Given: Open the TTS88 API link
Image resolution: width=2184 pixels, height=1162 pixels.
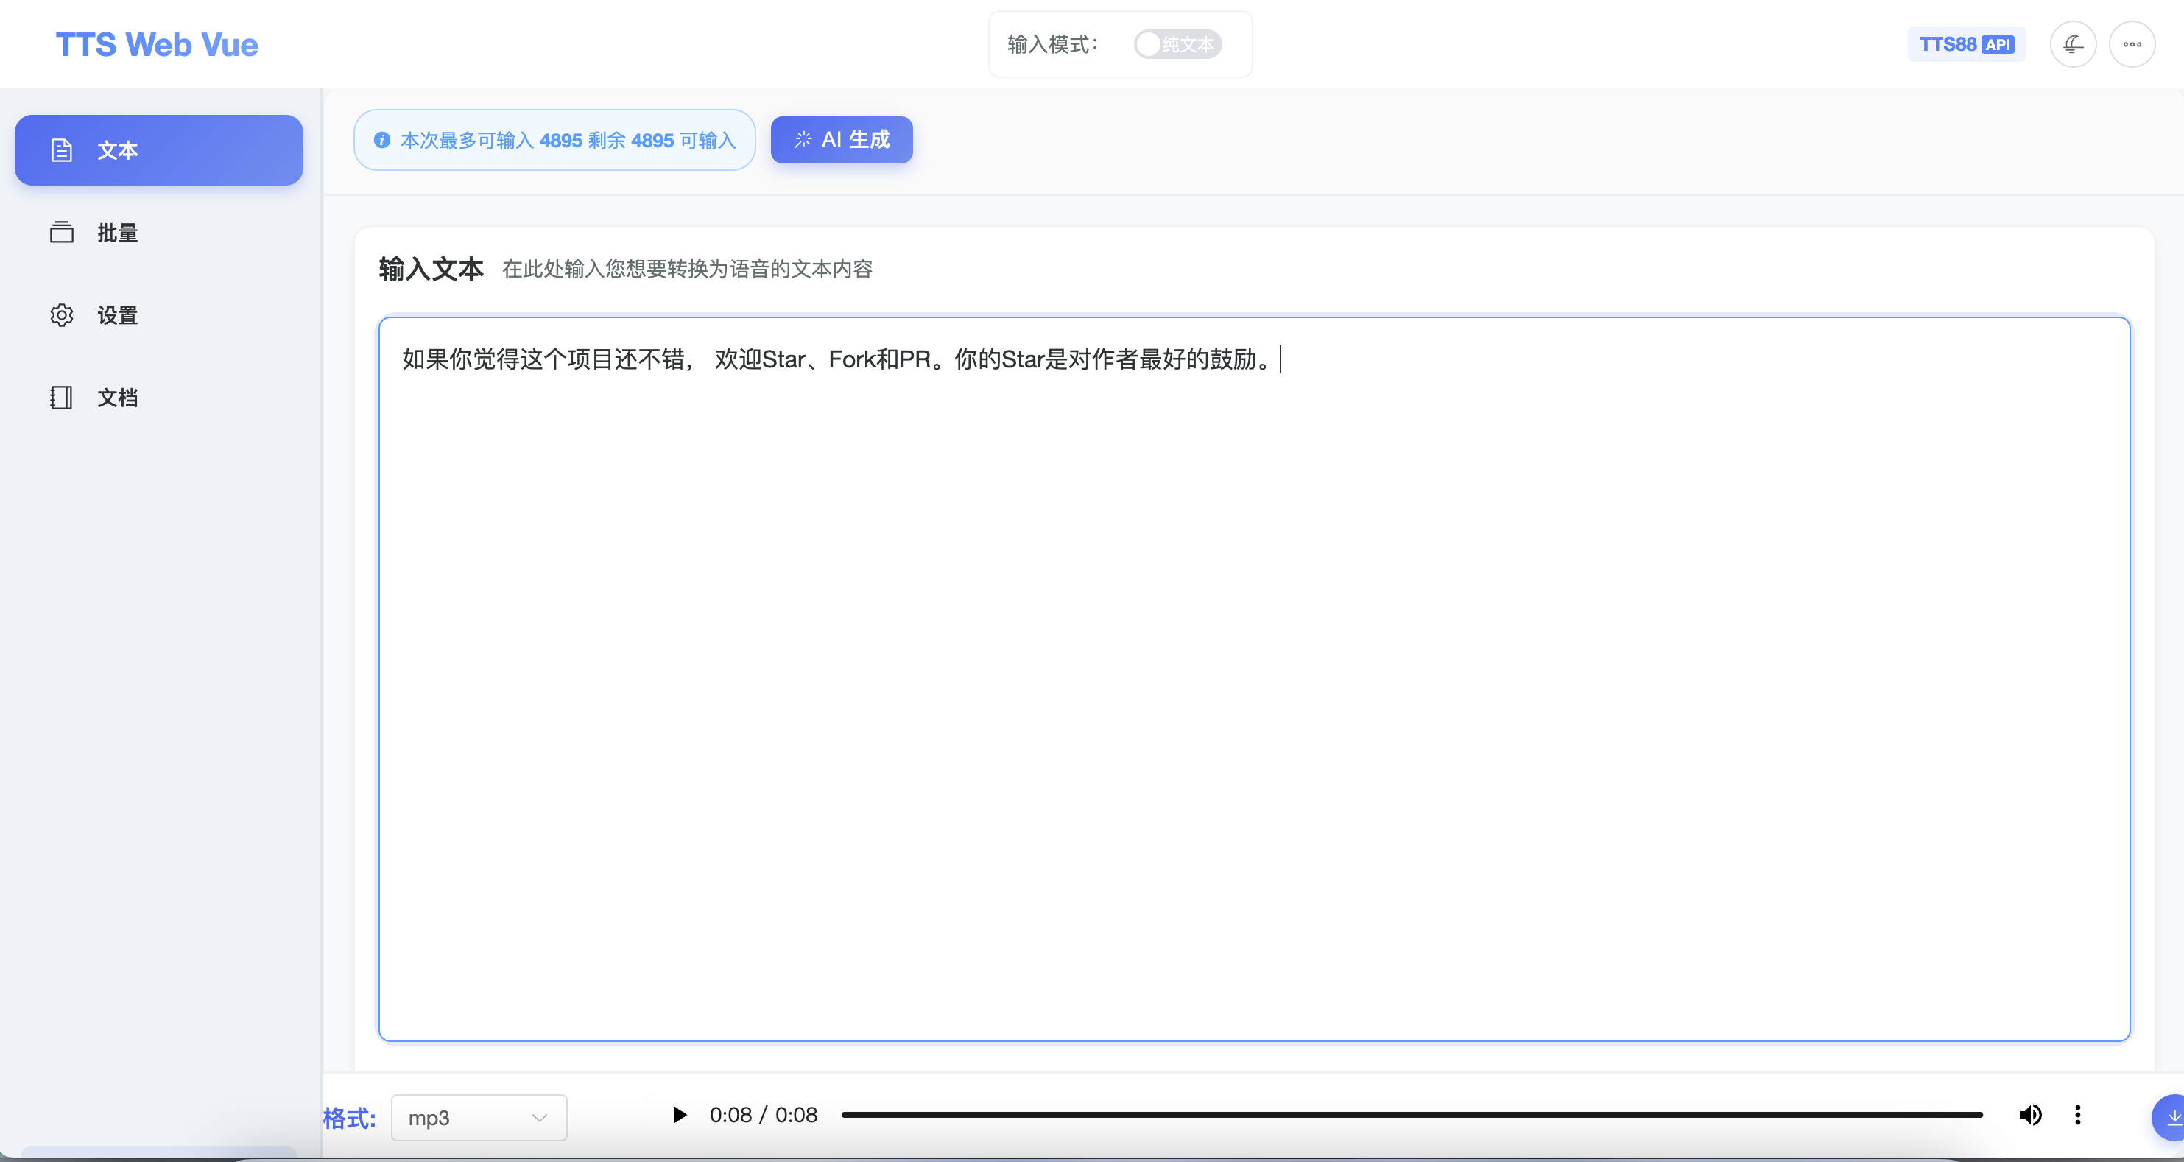Looking at the screenshot, I should pyautogui.click(x=1966, y=44).
